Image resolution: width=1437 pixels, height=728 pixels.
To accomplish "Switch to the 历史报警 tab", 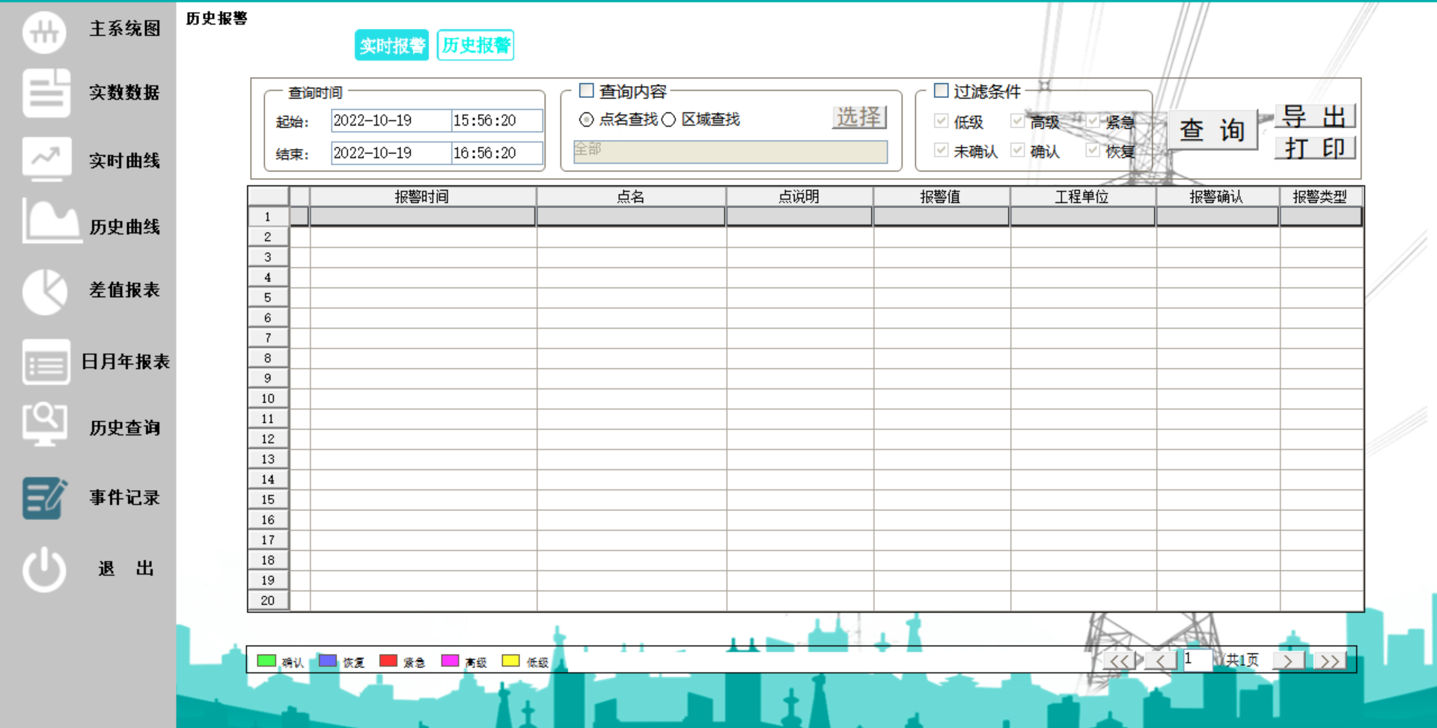I will 475,45.
